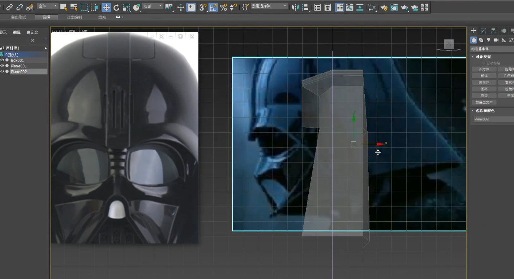Click the Render Production teapot icon

click(x=404, y=7)
